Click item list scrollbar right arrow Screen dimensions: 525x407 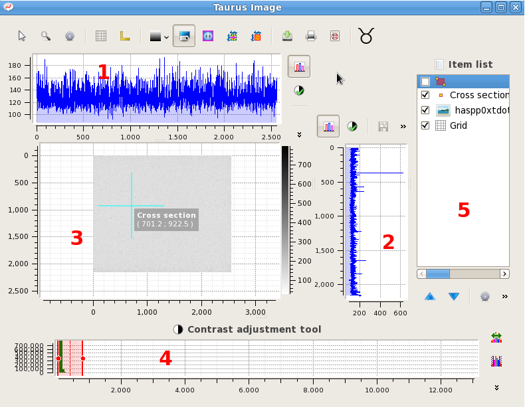coord(504,274)
